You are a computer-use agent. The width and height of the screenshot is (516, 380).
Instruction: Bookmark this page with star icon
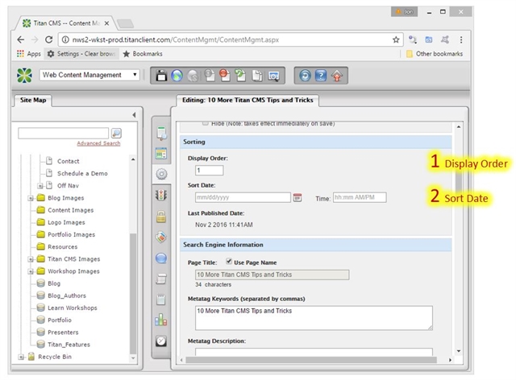pyautogui.click(x=396, y=39)
